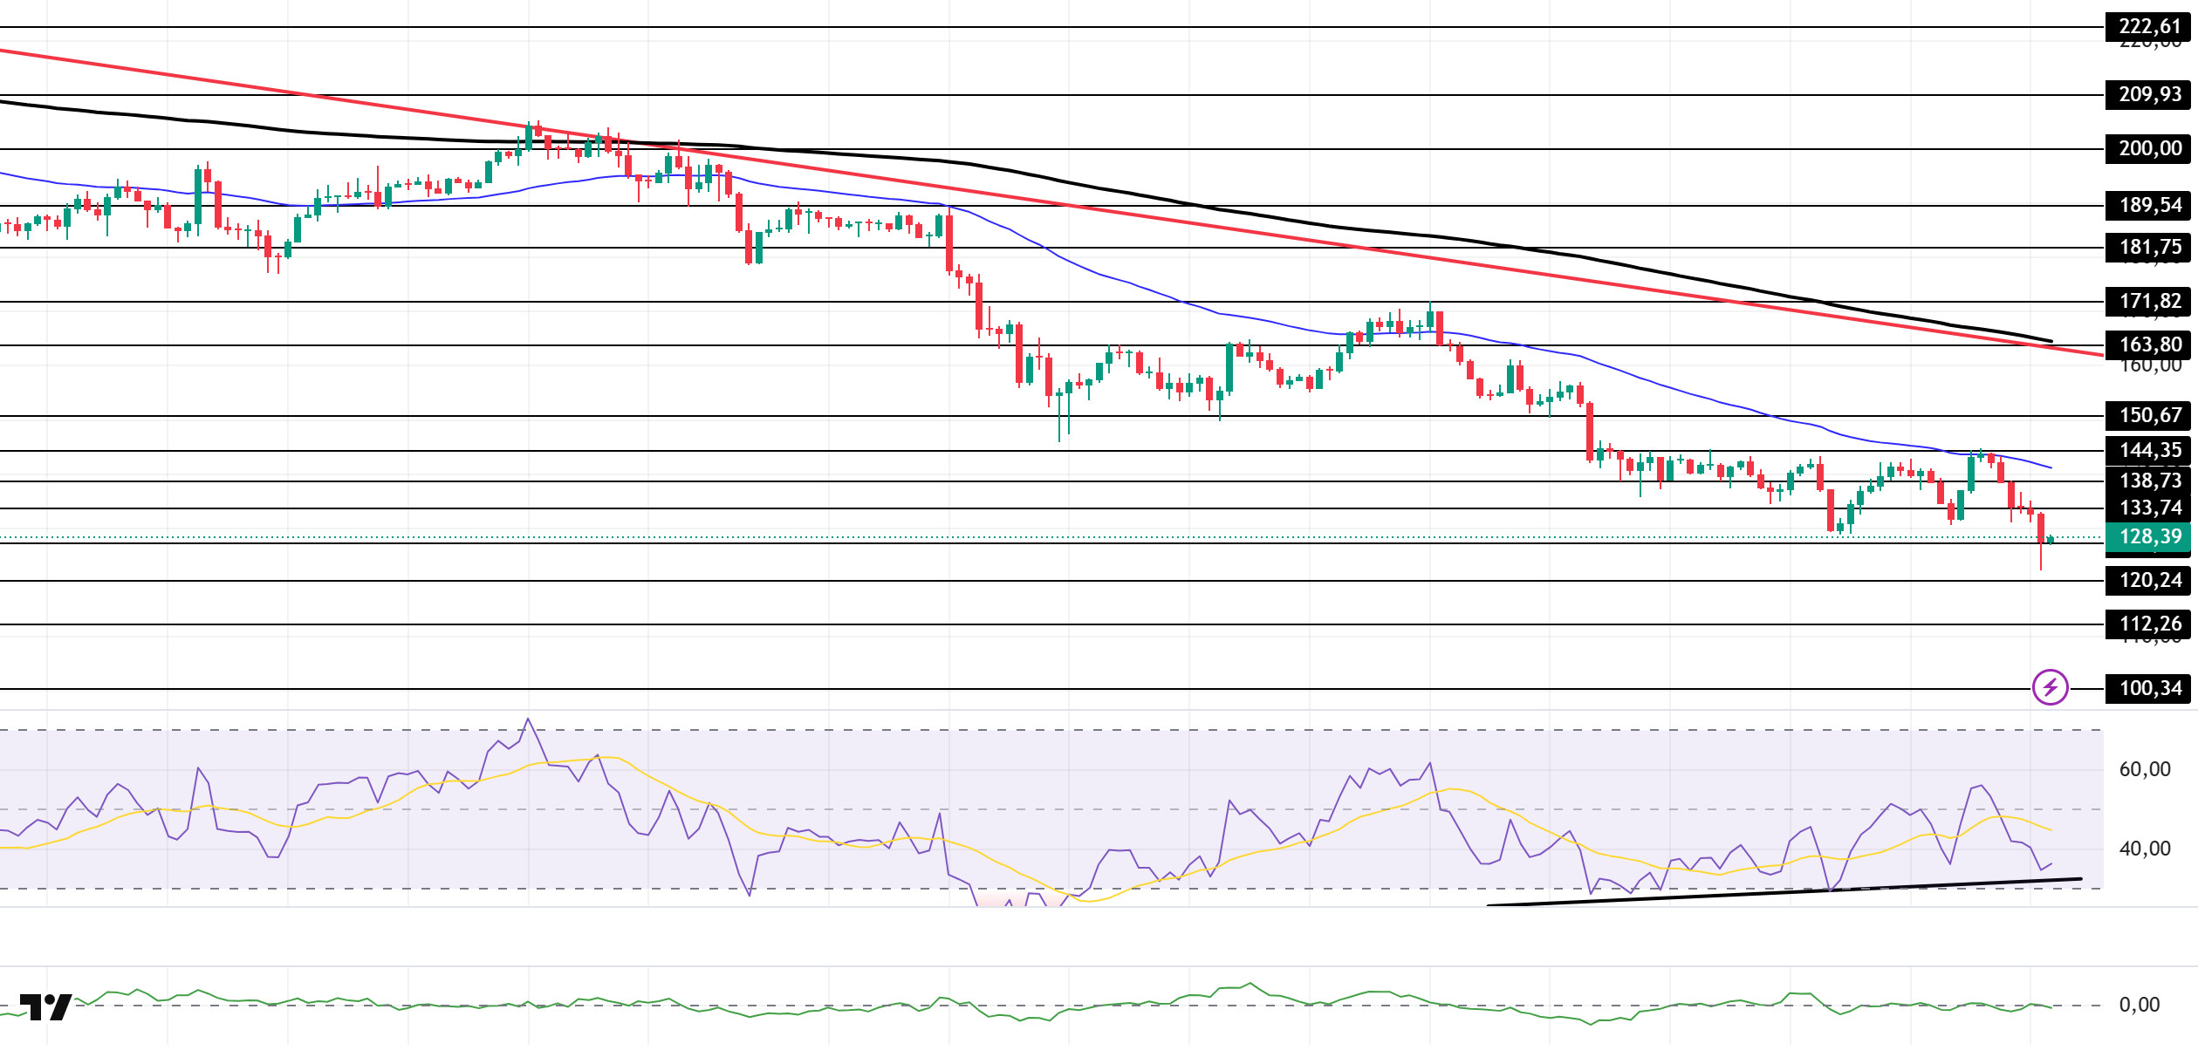2198x1057 pixels.
Task: Click the 112,26 price label
Action: [x=2149, y=624]
